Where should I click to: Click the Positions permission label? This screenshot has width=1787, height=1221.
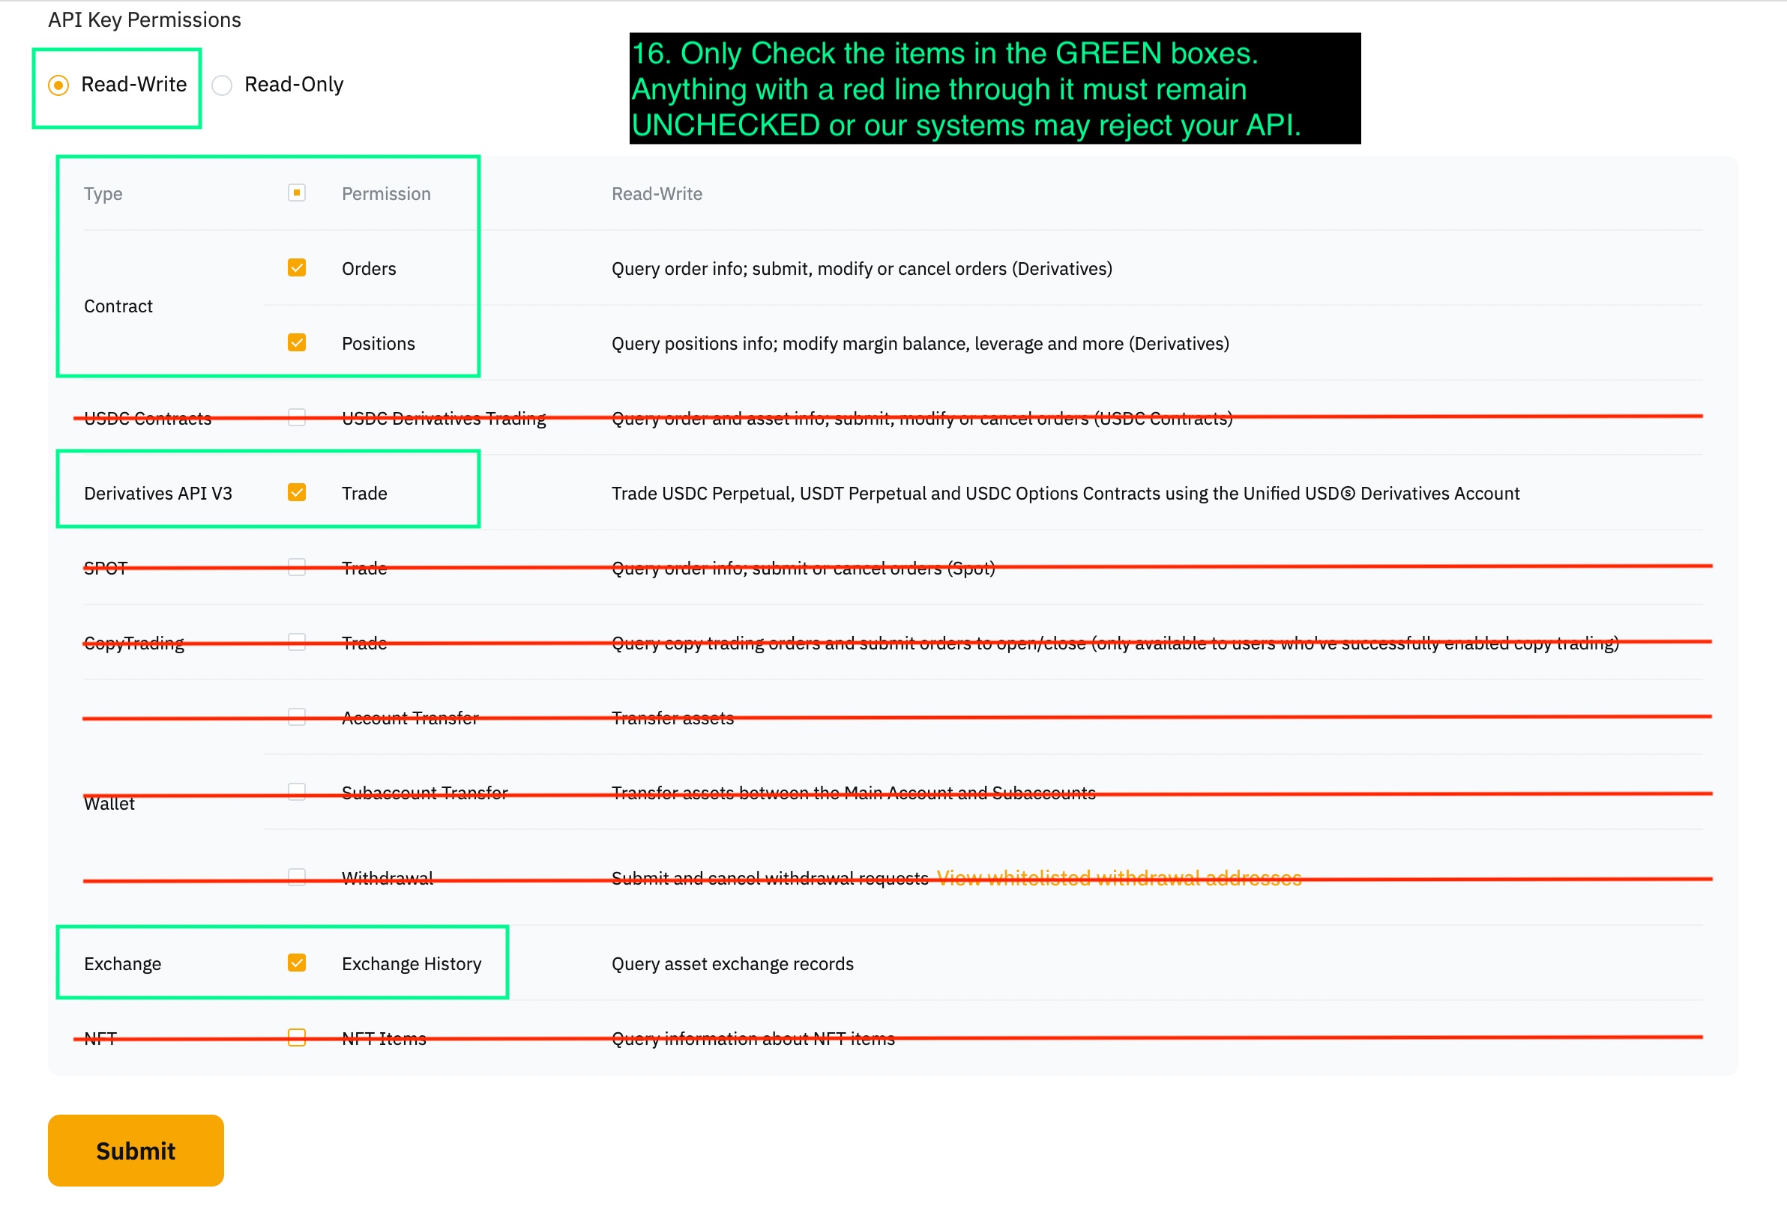point(379,344)
